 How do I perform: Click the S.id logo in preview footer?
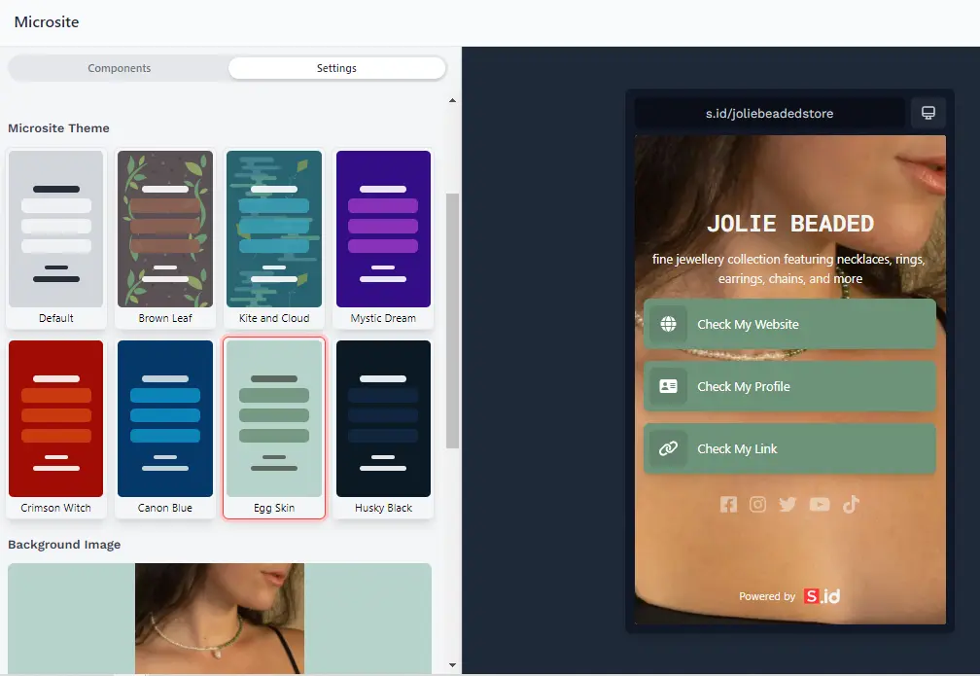click(x=822, y=596)
